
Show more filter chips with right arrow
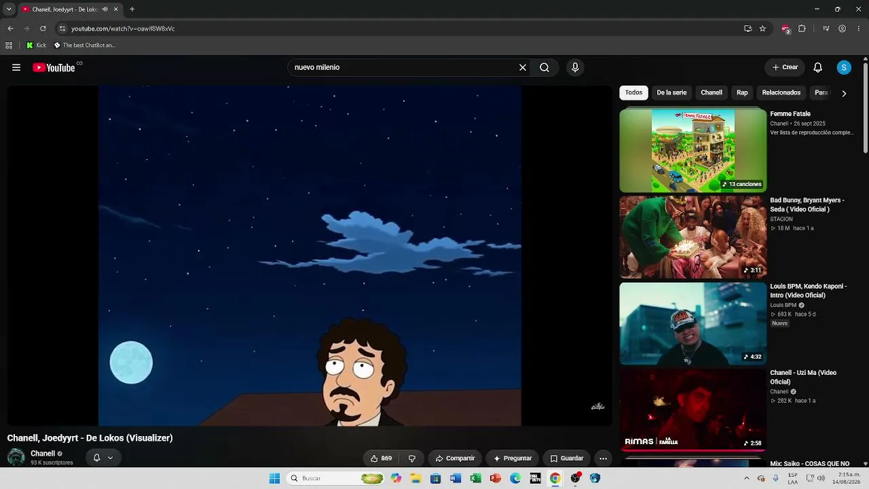(844, 93)
